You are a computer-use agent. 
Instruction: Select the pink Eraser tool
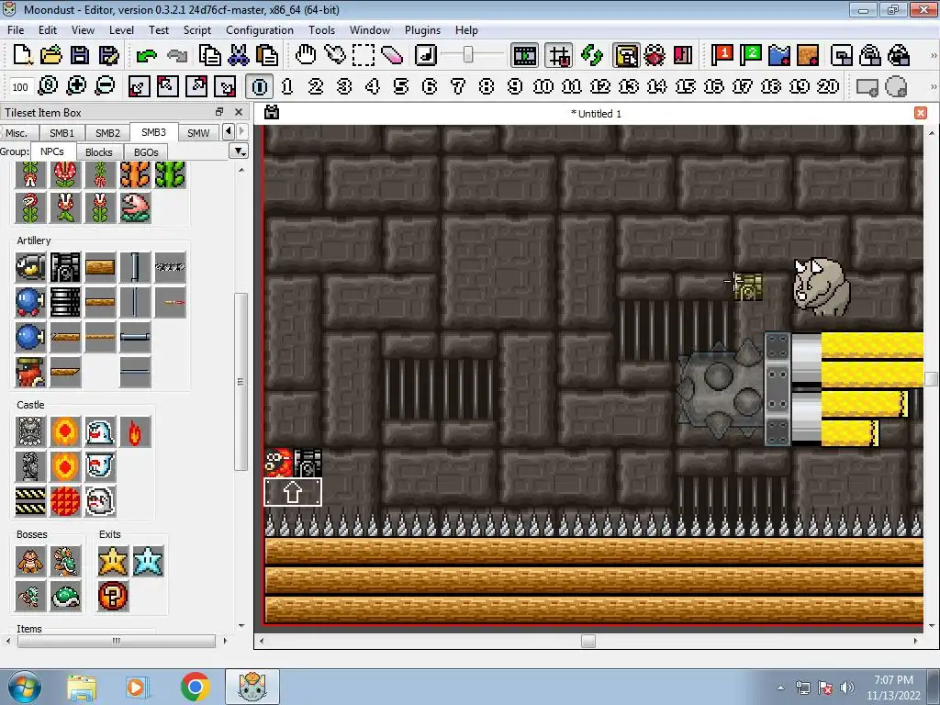(391, 55)
